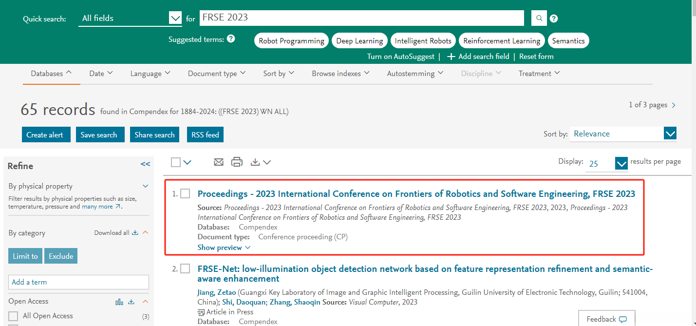Check the checkbox for FRSE-Net result
This screenshot has height=326, width=696.
point(185,269)
